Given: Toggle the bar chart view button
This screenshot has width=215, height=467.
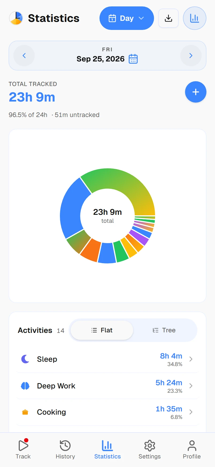Looking at the screenshot, I should pos(194,18).
